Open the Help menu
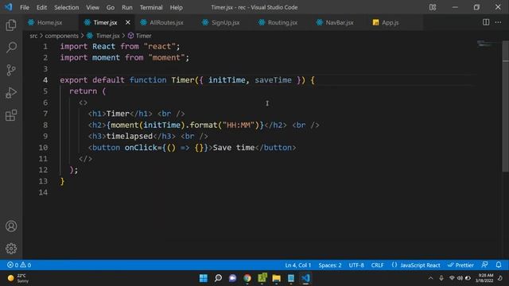The image size is (509, 286). pyautogui.click(x=177, y=7)
